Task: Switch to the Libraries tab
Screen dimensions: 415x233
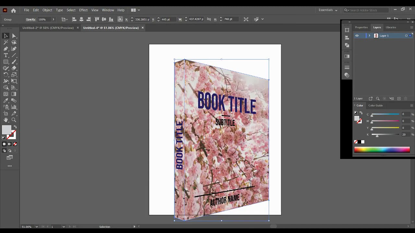Action: coord(391,28)
